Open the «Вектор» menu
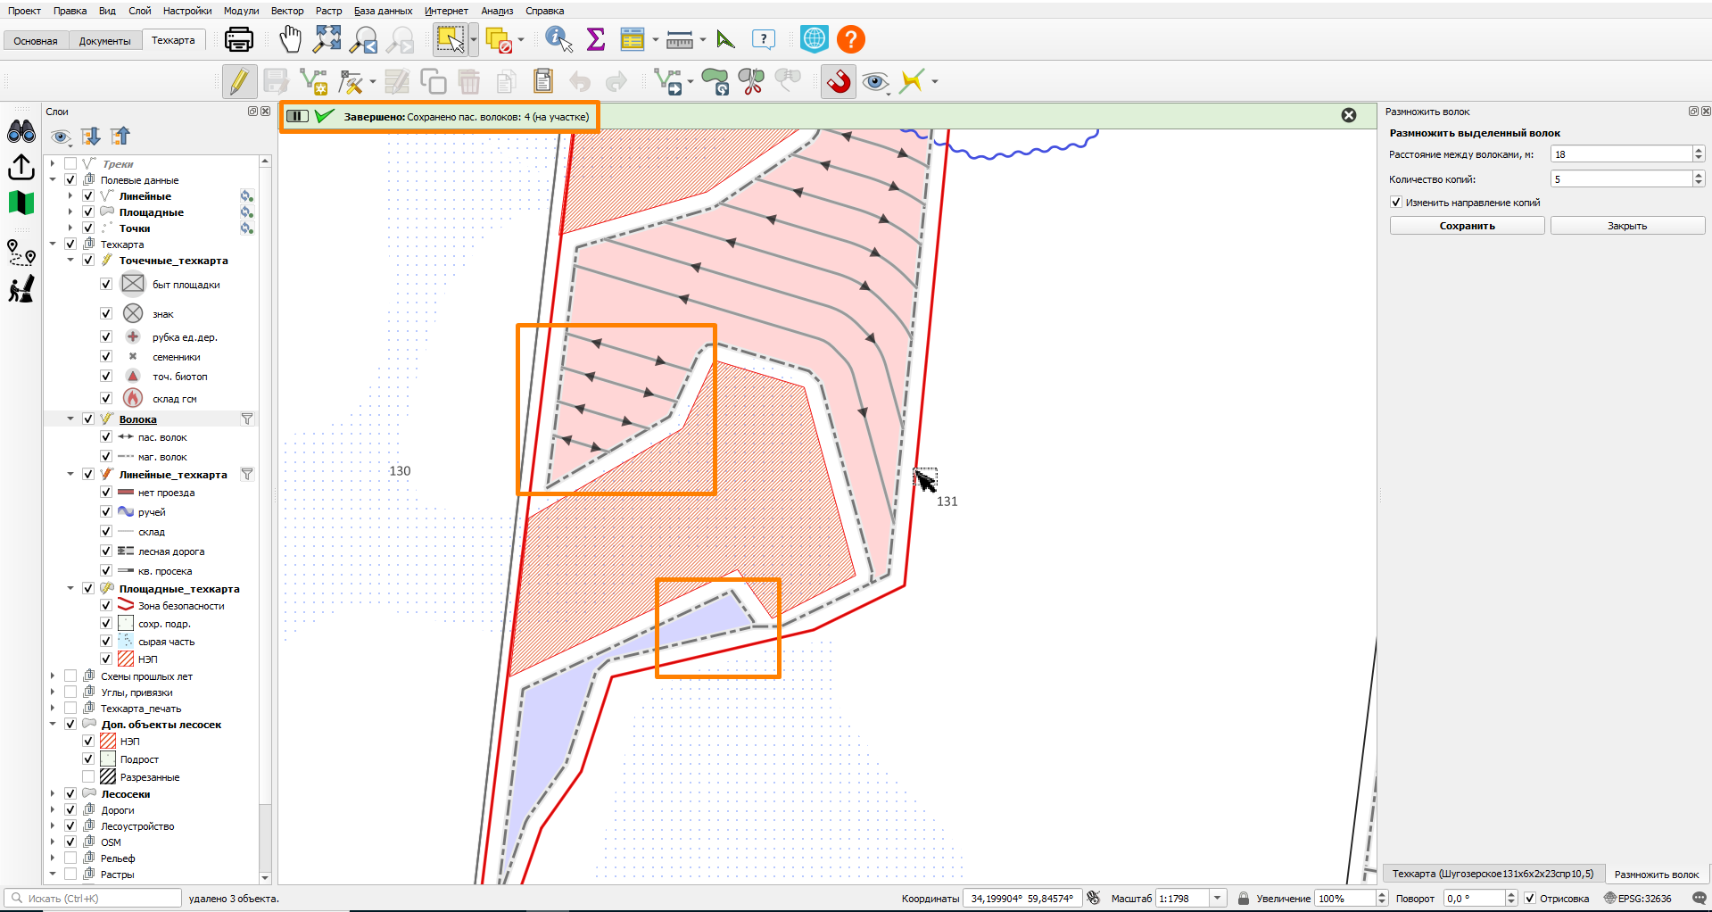Viewport: 1712px width, 912px height. [287, 11]
